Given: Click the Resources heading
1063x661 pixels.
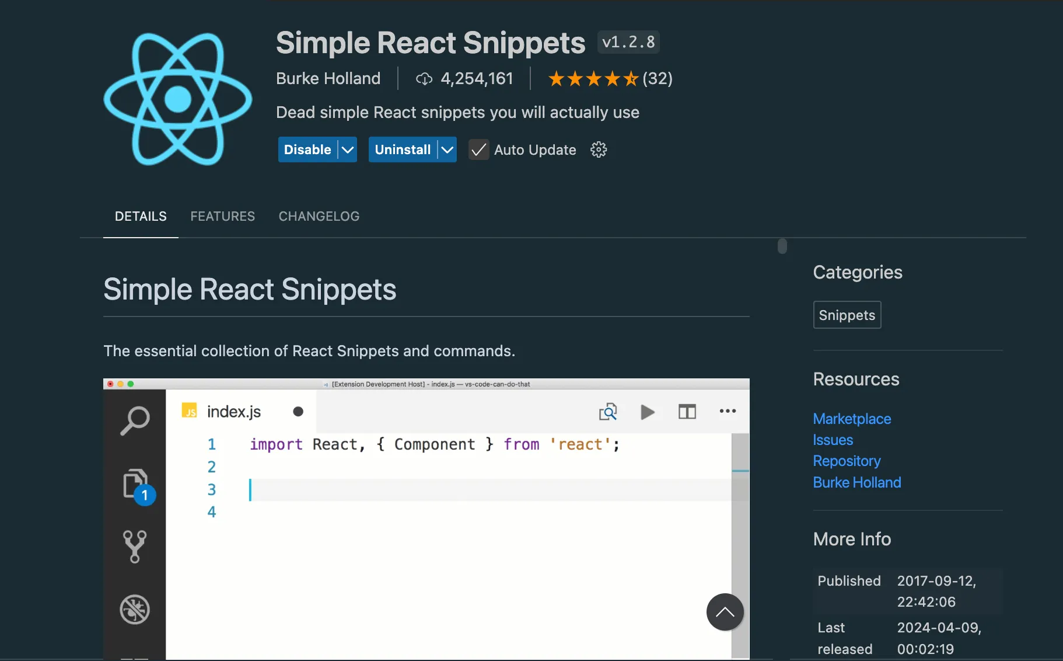Looking at the screenshot, I should pyautogui.click(x=856, y=380).
